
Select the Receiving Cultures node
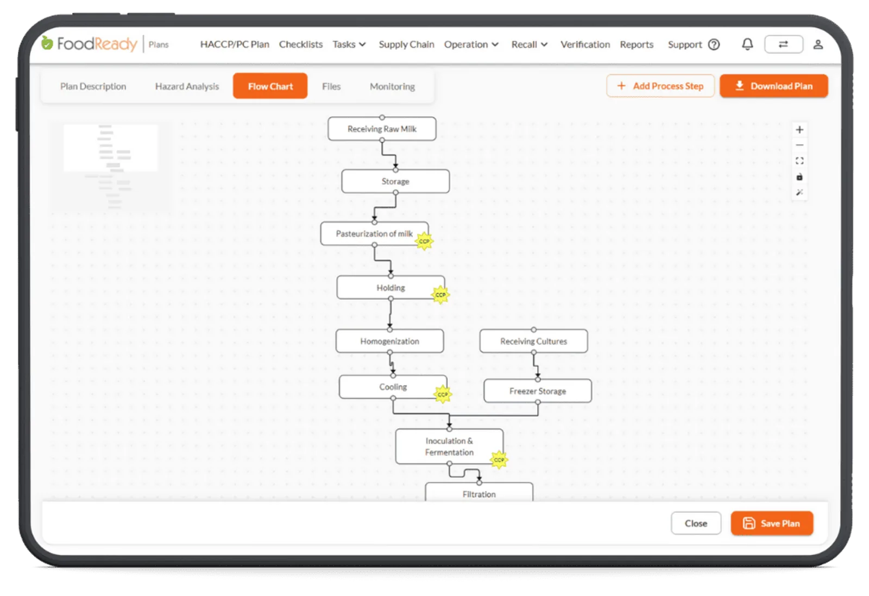533,341
